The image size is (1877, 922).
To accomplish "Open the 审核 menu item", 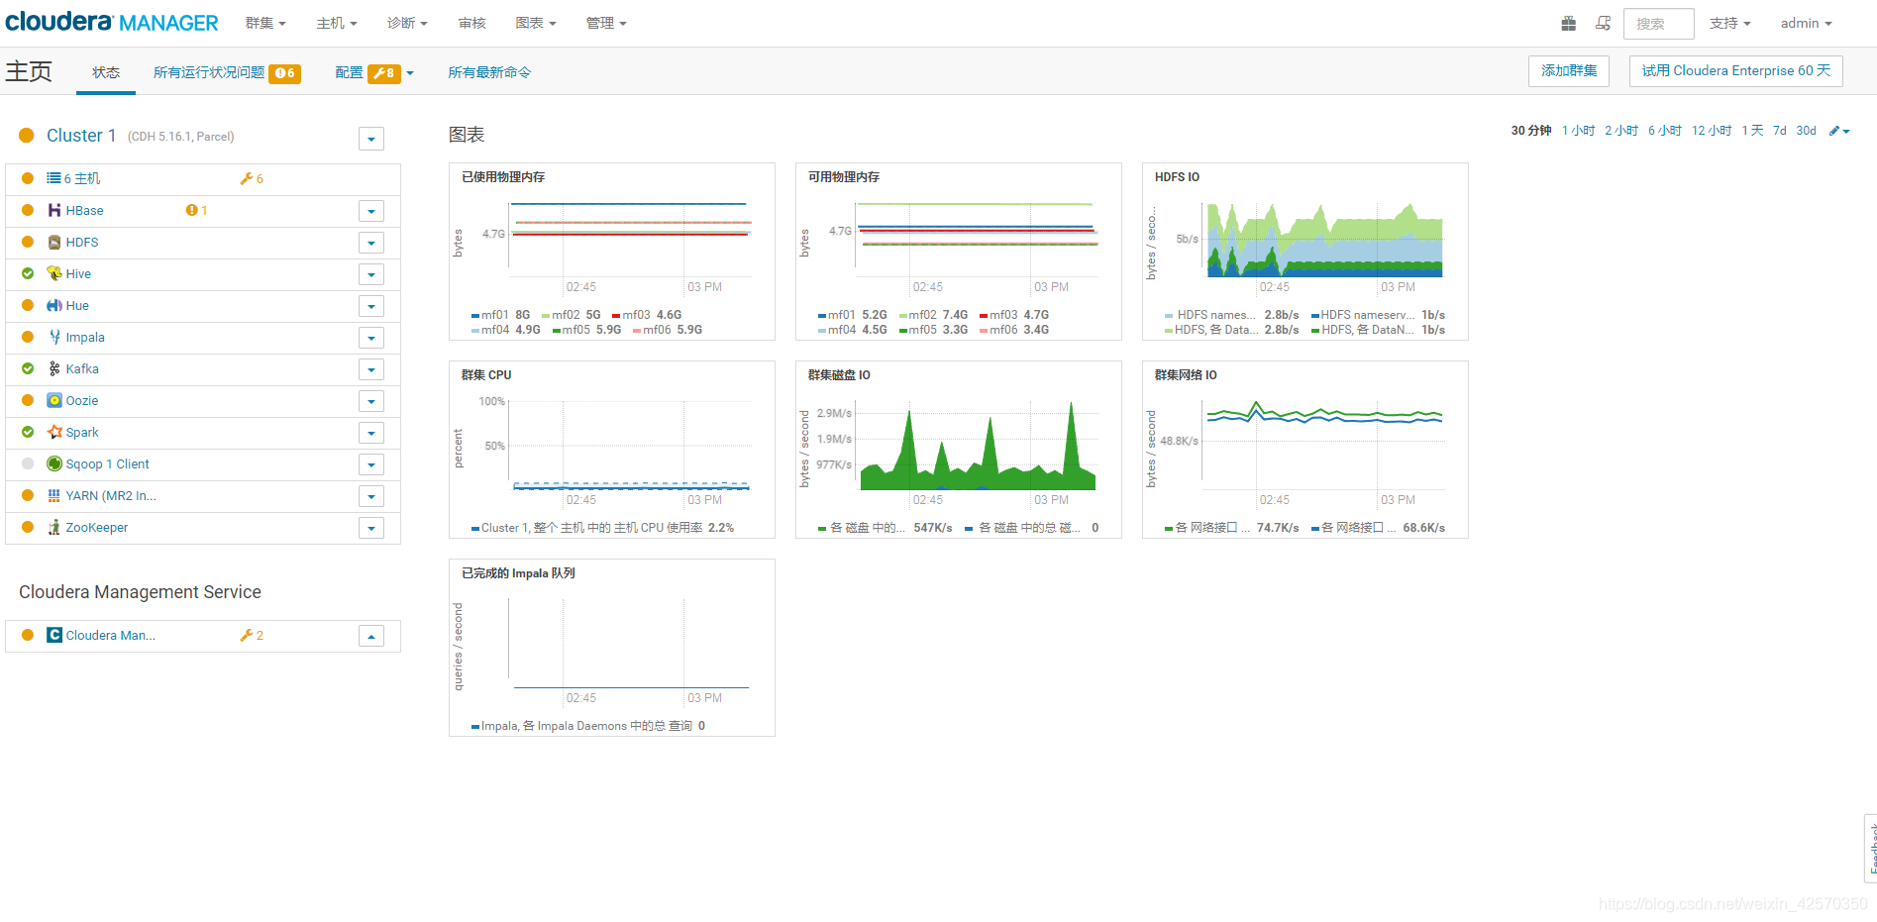I will pyautogui.click(x=472, y=23).
